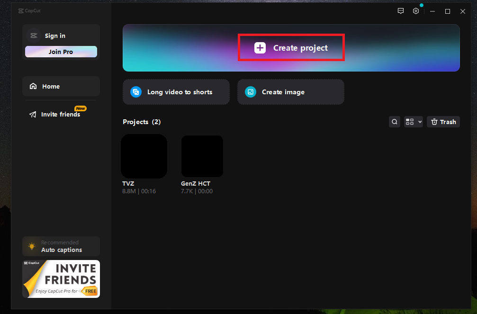Click the Long video to shorts icon
477x314 pixels.
(x=136, y=92)
